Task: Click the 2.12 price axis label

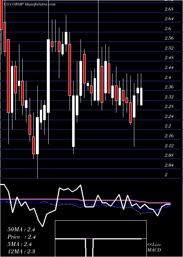Action: click(169, 146)
